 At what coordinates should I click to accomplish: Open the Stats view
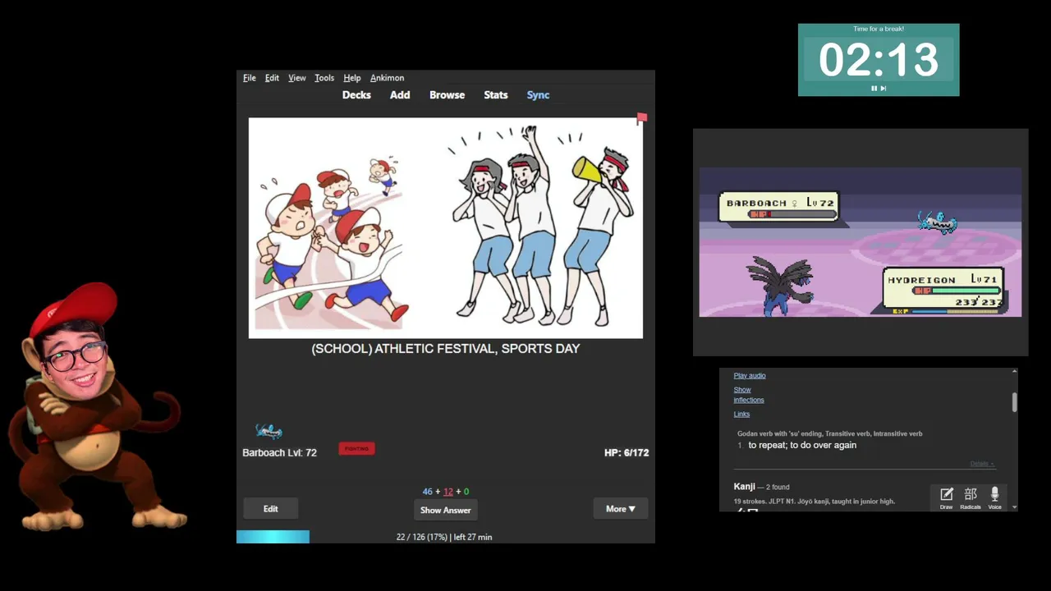pyautogui.click(x=496, y=95)
